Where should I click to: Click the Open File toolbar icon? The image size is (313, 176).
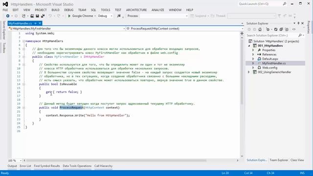point(32,16)
